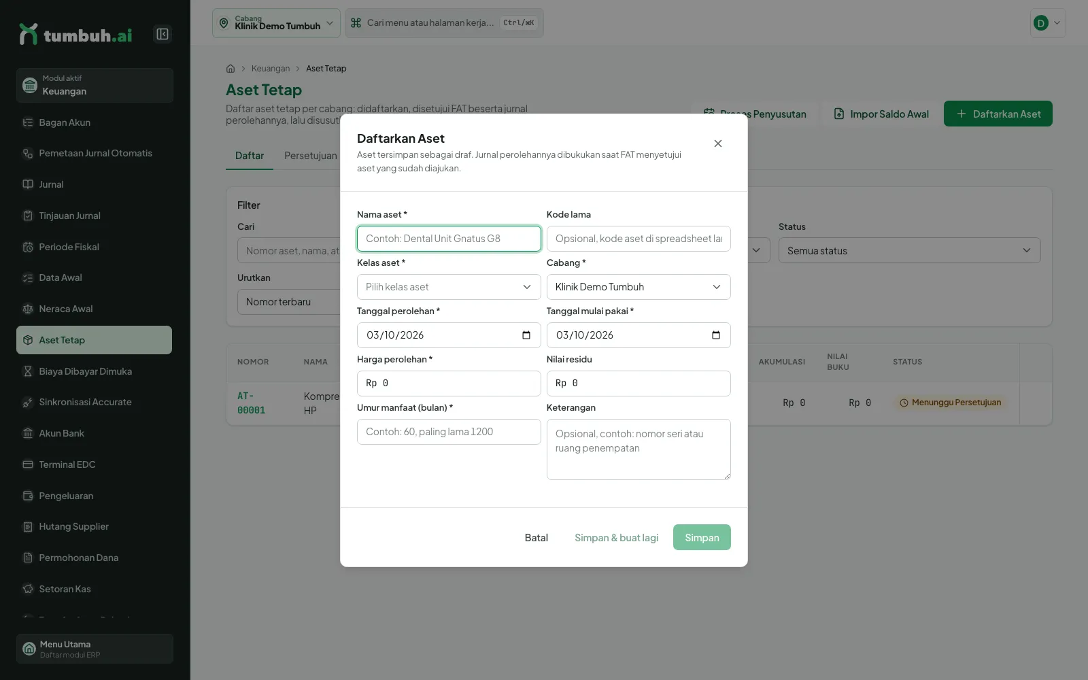This screenshot has height=680, width=1088.
Task: Open the Modul aktif Keuangan switcher
Action: (x=95, y=85)
